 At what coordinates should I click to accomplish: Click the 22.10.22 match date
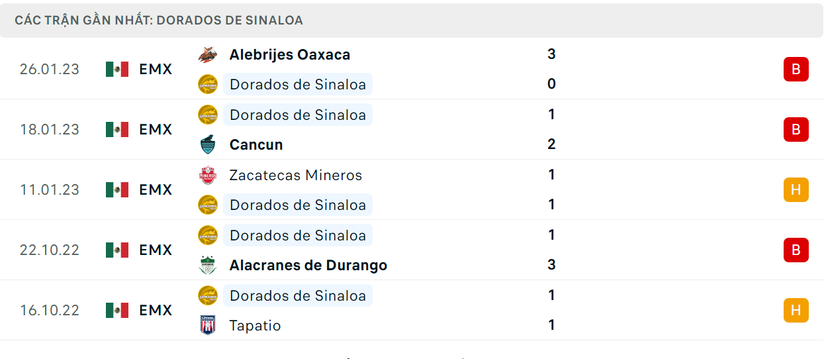coord(49,250)
